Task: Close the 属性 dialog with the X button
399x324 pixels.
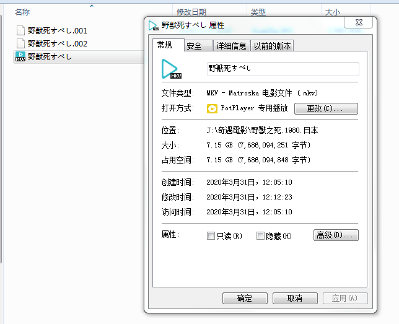Action: 361,23
